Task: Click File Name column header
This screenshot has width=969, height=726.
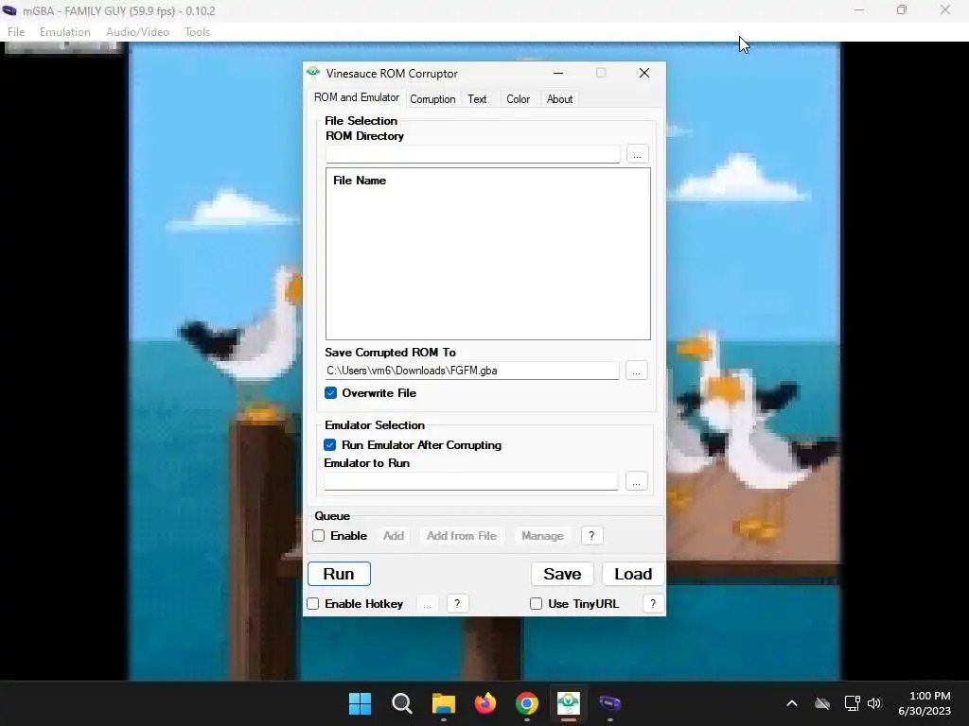Action: (x=359, y=181)
